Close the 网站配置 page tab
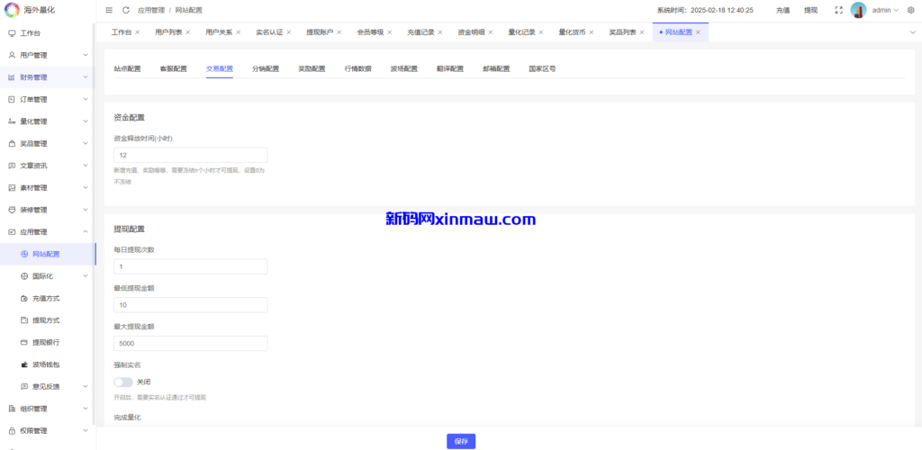Viewport: 922px width, 450px height. 698,32
